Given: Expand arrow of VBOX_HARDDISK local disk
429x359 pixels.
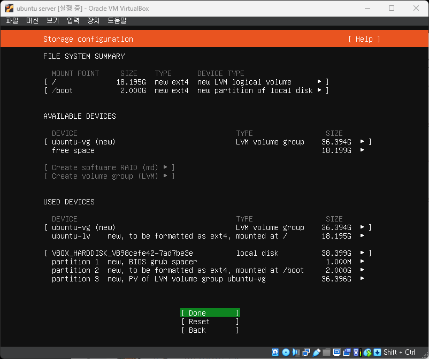Looking at the screenshot, I should [x=362, y=253].
